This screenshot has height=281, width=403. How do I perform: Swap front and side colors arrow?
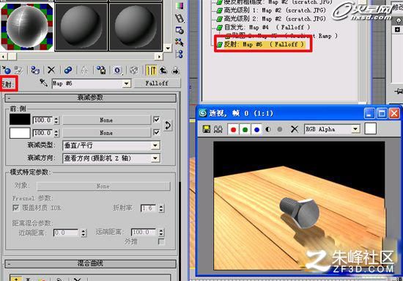click(168, 125)
